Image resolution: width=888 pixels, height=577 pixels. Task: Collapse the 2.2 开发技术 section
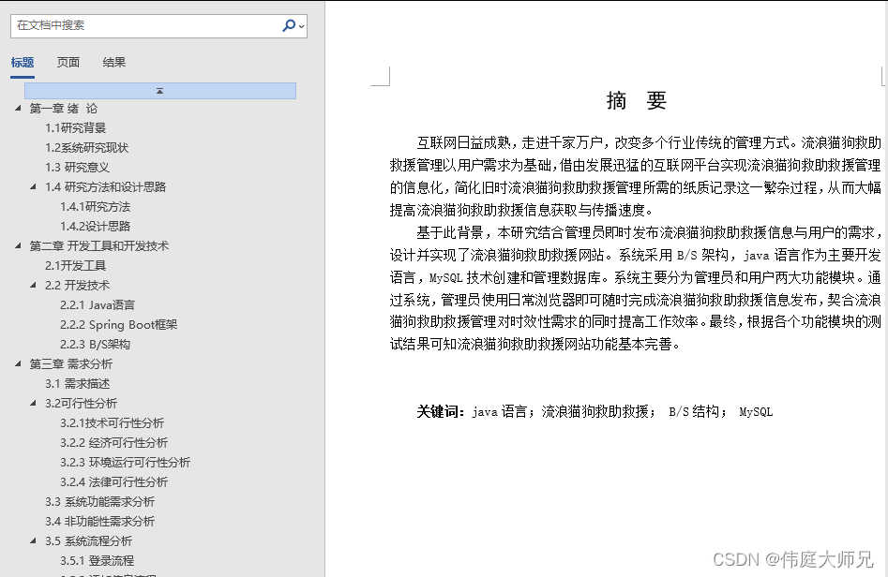point(34,285)
